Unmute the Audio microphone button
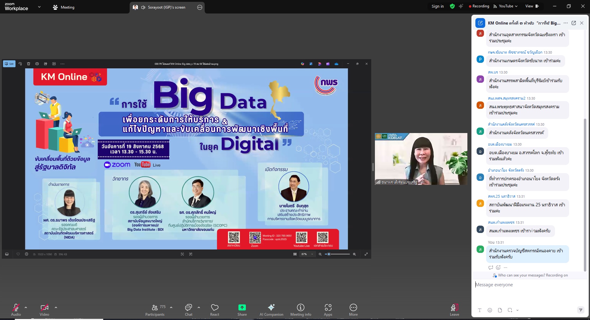The width and height of the screenshot is (590, 320). coord(16,310)
